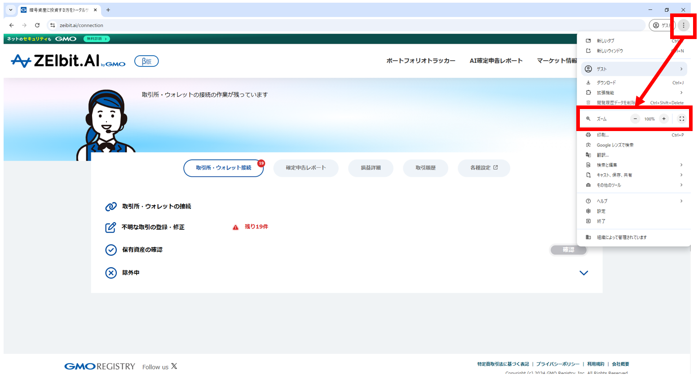
Task: View site information icon in address bar
Action: (53, 25)
